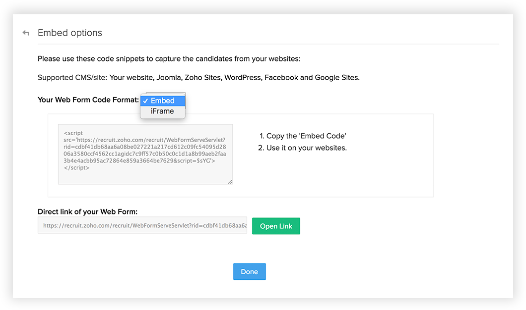Click the back arrow beside Embed options
This screenshot has height=310, width=526.
point(26,33)
